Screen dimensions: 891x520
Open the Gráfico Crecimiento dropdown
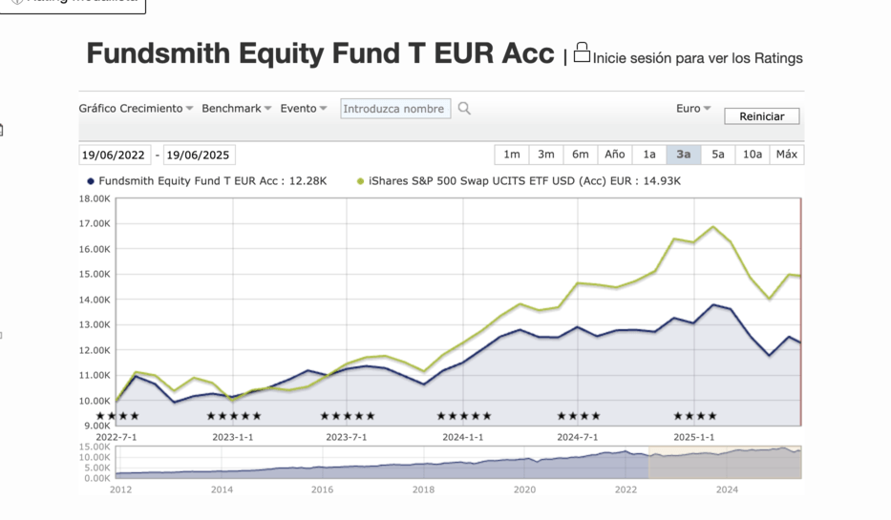coord(136,108)
